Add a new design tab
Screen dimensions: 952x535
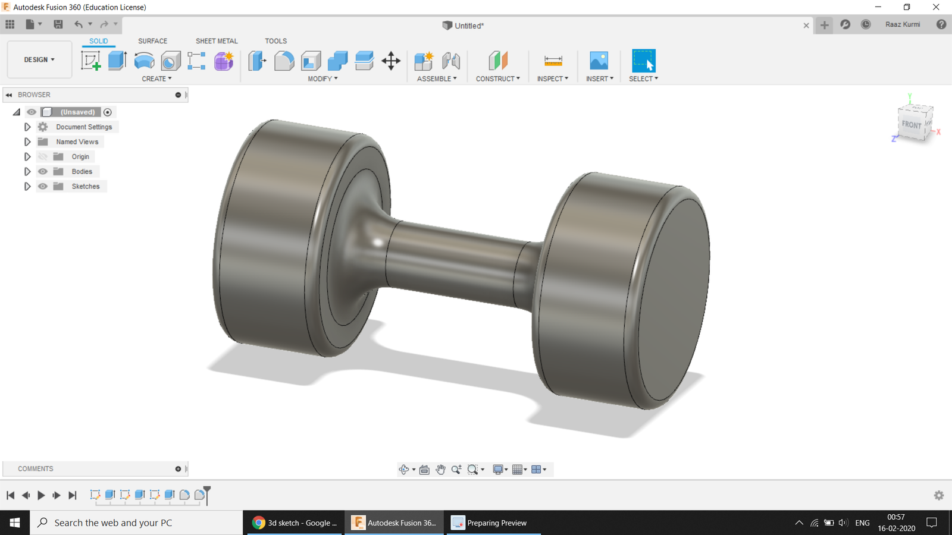point(824,24)
